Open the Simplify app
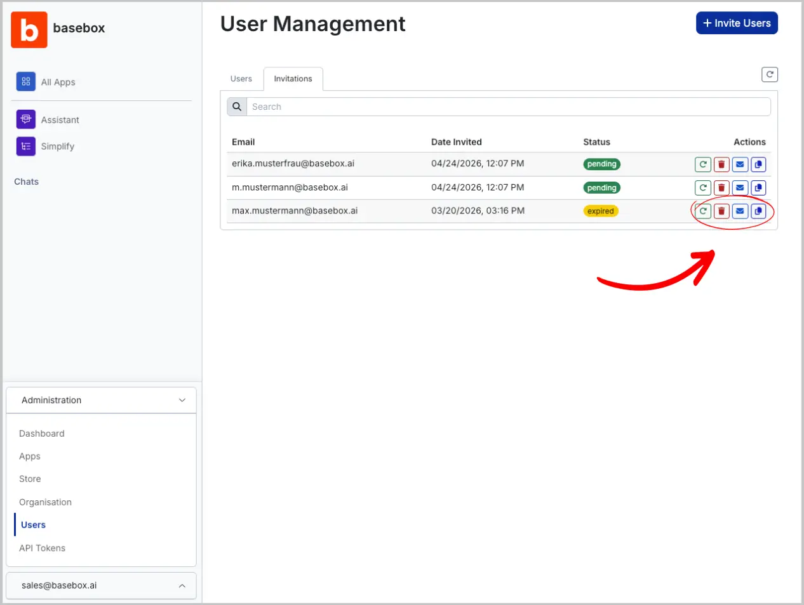The image size is (804, 605). (57, 147)
